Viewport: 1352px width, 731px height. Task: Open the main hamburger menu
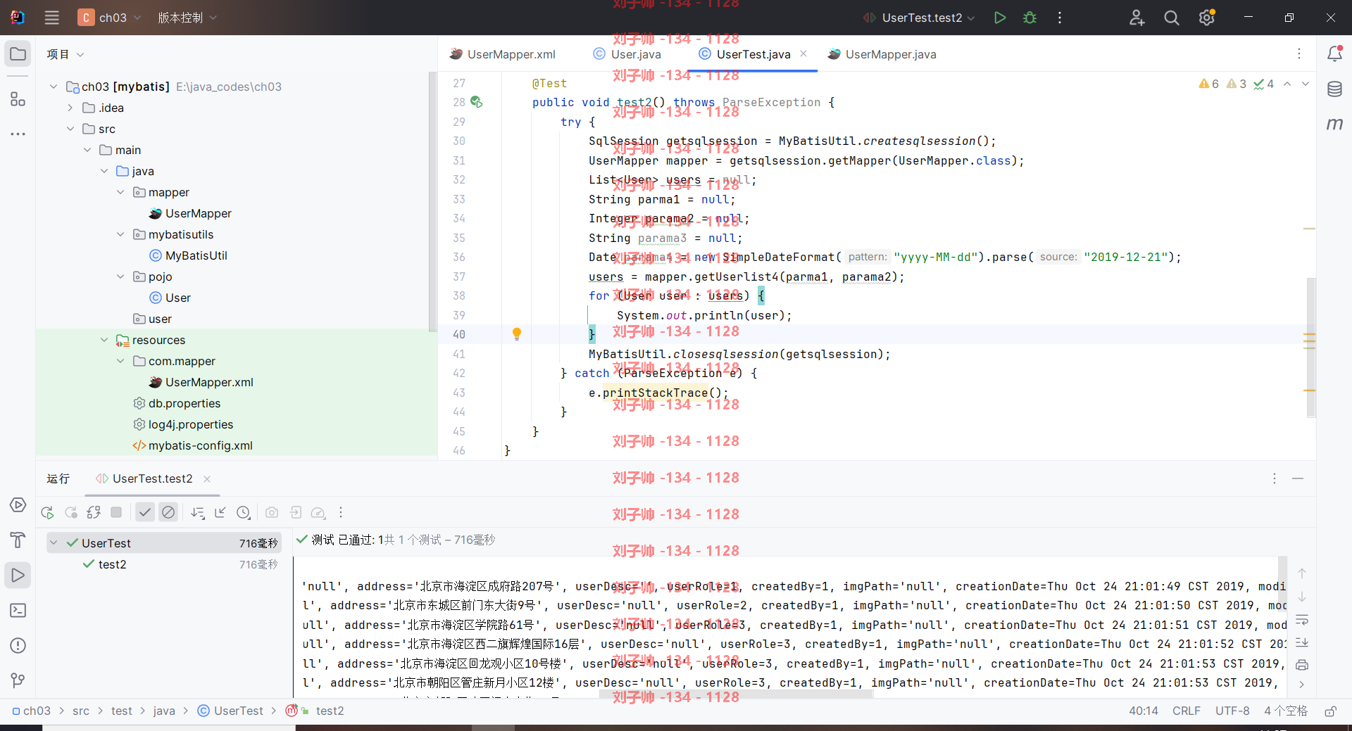[52, 18]
